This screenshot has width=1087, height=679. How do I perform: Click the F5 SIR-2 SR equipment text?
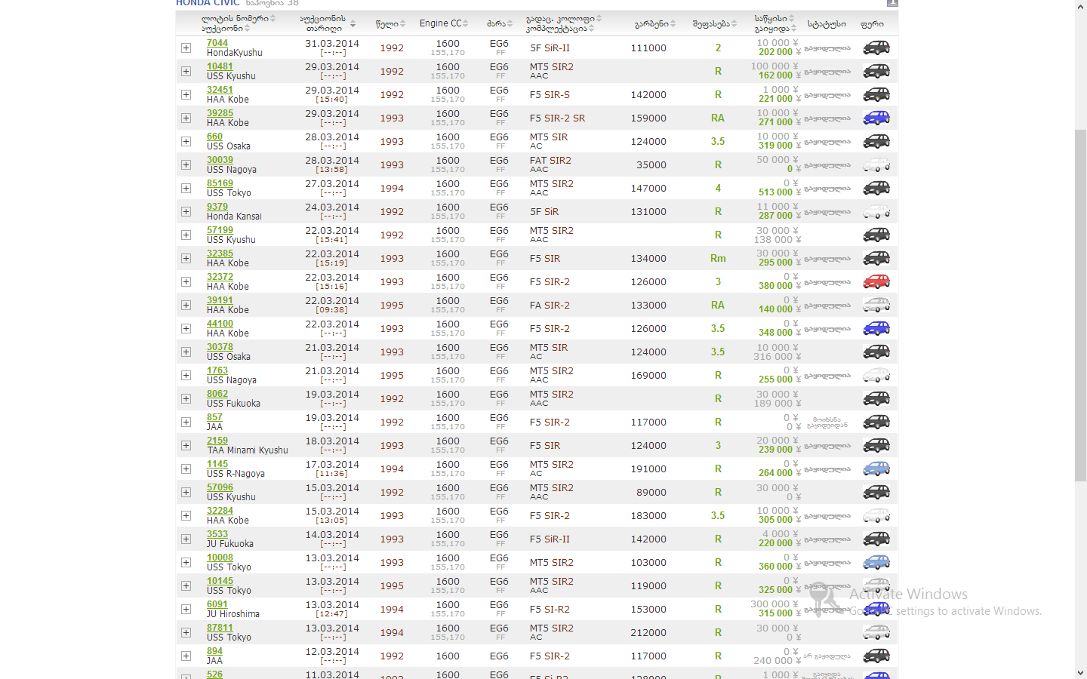[557, 118]
